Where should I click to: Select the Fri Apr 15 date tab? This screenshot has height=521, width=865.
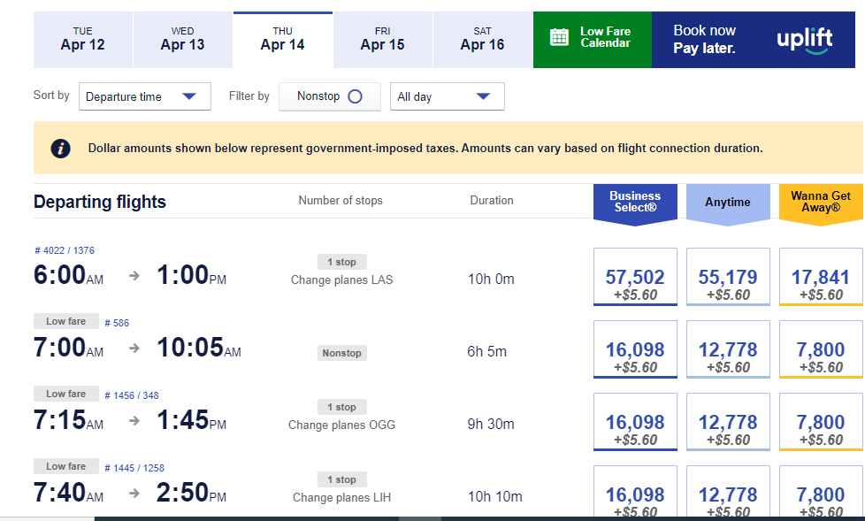[x=382, y=40]
